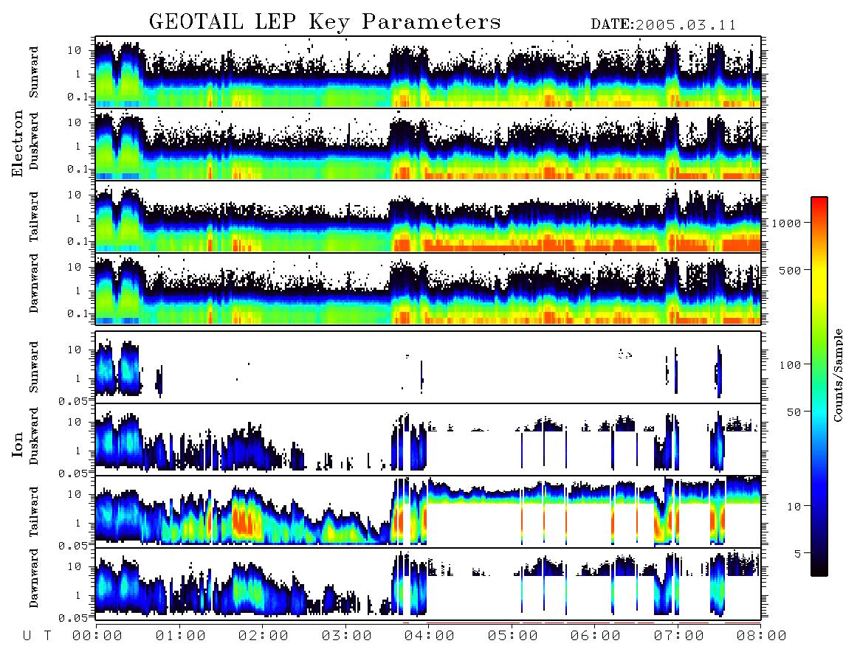
Task: Click the "100" color bar tick label
Action: tap(791, 365)
